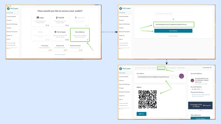Expand Change Language in the first window sidebar
This screenshot has width=221, height=124.
click(11, 43)
